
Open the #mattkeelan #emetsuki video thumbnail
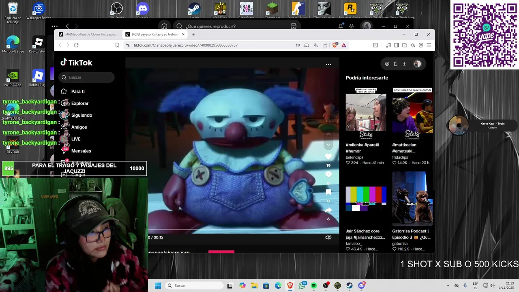[x=412, y=114]
